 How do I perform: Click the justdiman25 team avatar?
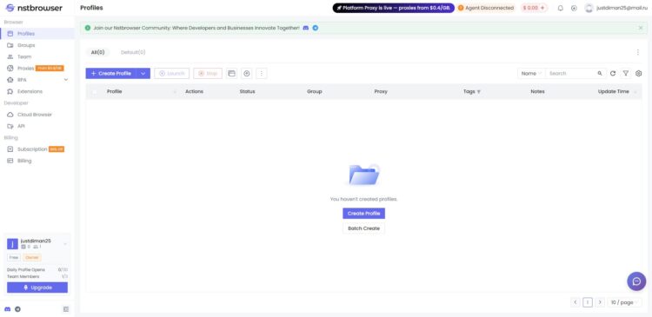pyautogui.click(x=12, y=244)
